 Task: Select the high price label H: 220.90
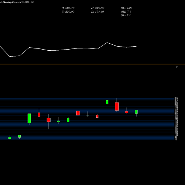pyautogui.click(x=98, y=8)
